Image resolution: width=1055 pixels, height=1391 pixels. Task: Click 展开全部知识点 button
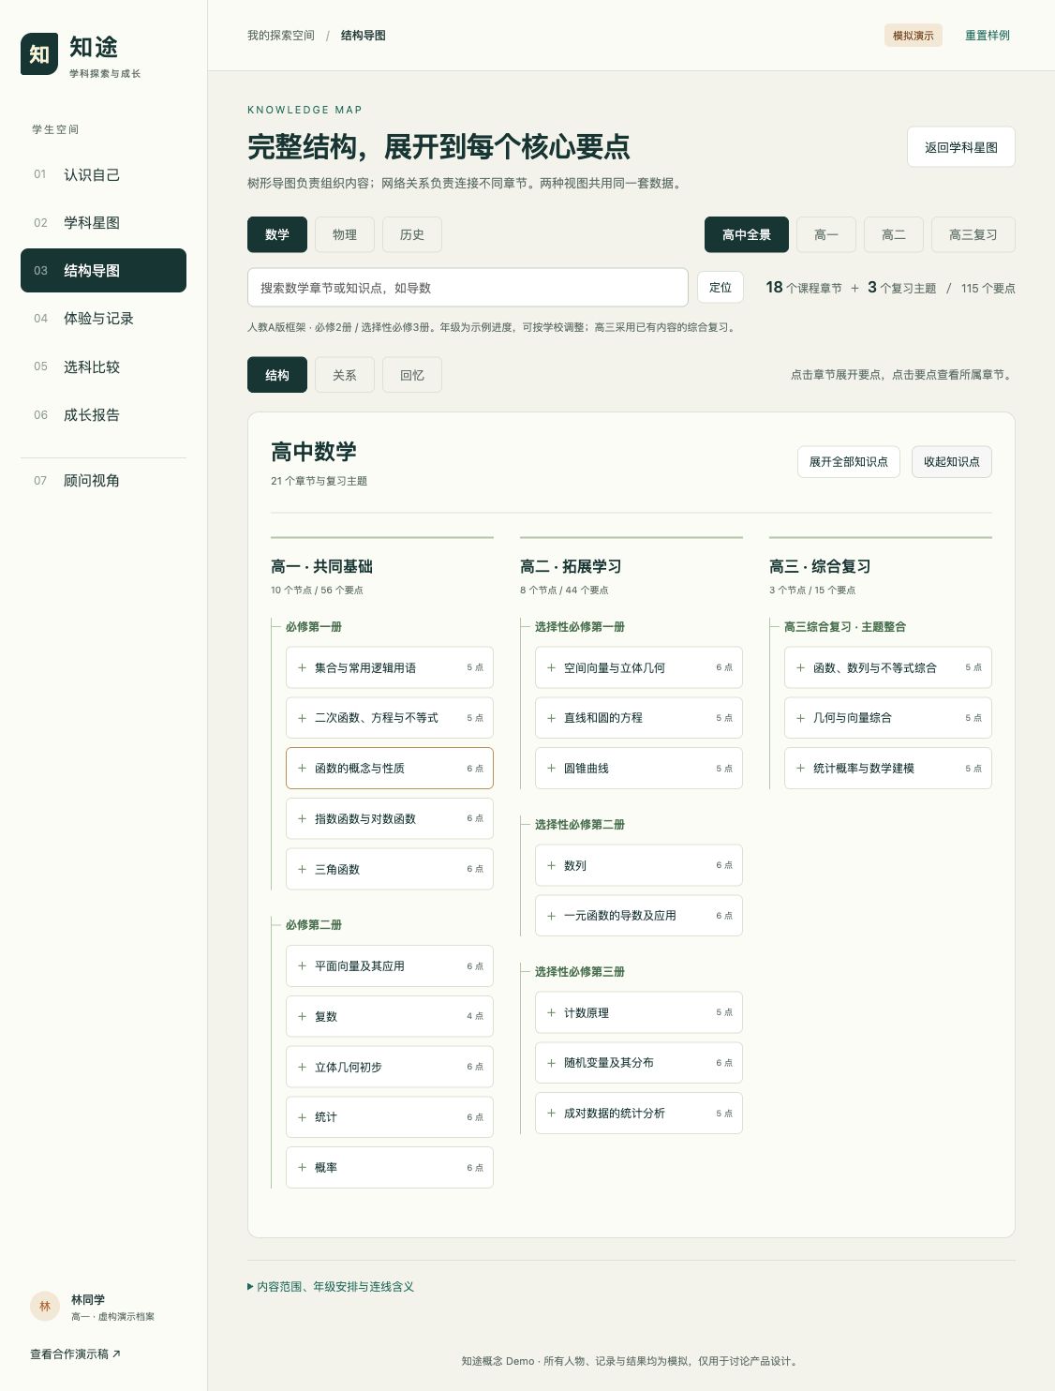[849, 461]
